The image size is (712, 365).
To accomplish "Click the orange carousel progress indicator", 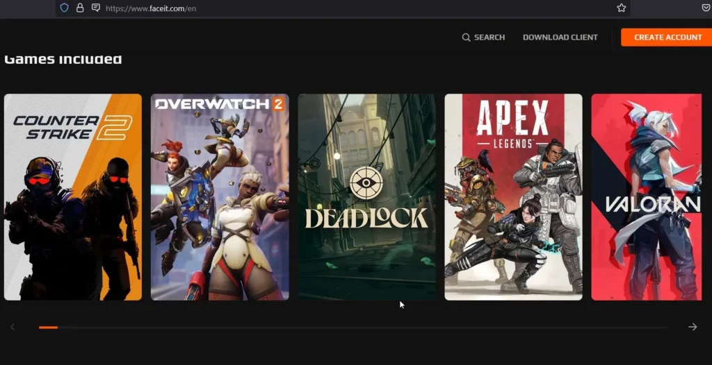I will 48,328.
